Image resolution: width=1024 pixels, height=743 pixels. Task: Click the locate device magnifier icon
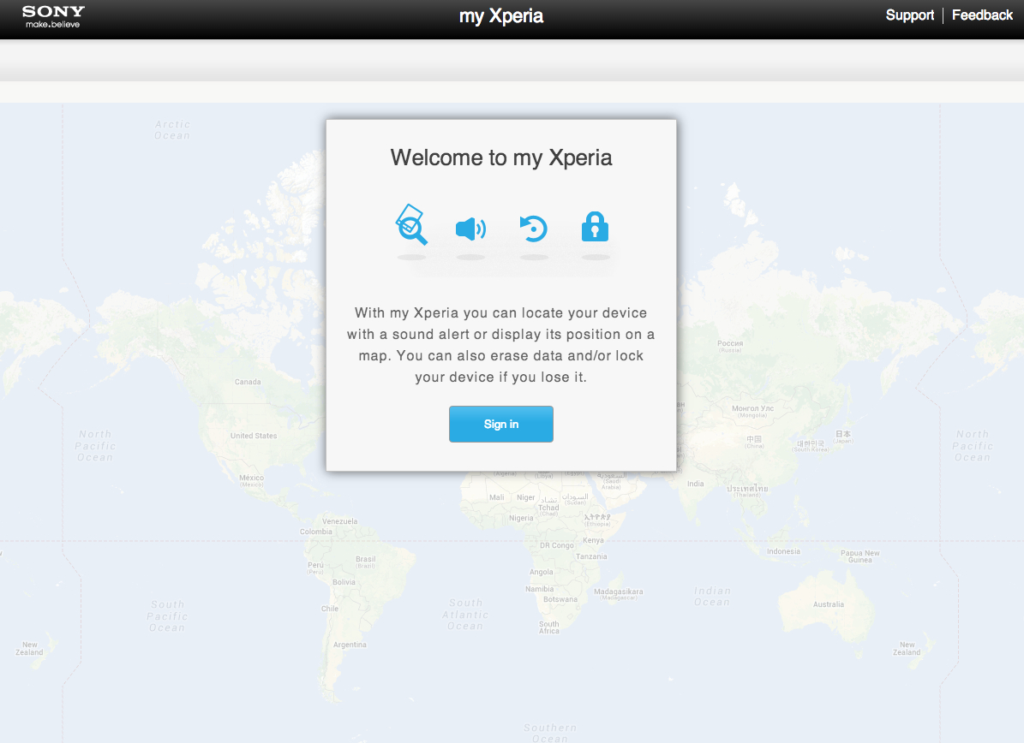(411, 225)
